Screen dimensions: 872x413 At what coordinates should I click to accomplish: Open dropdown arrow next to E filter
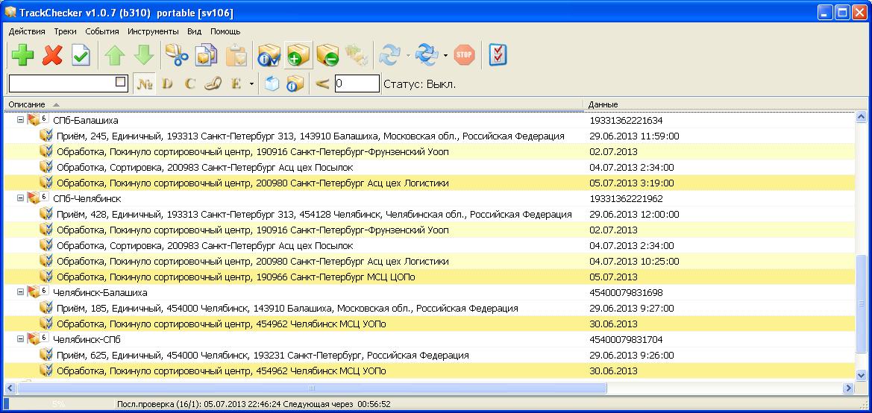click(x=251, y=83)
